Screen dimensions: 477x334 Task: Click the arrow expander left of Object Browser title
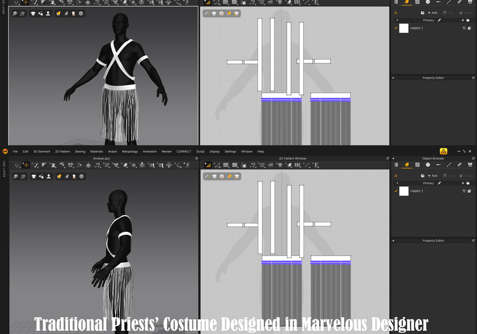(x=393, y=158)
